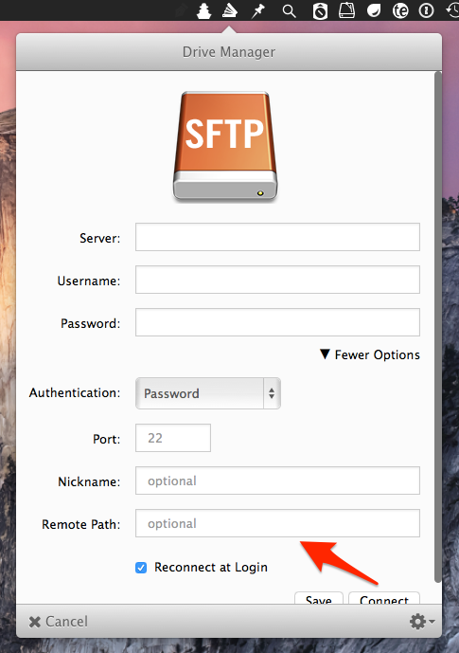The height and width of the screenshot is (653, 459).
Task: Open the gear settings menu
Action: tap(421, 622)
